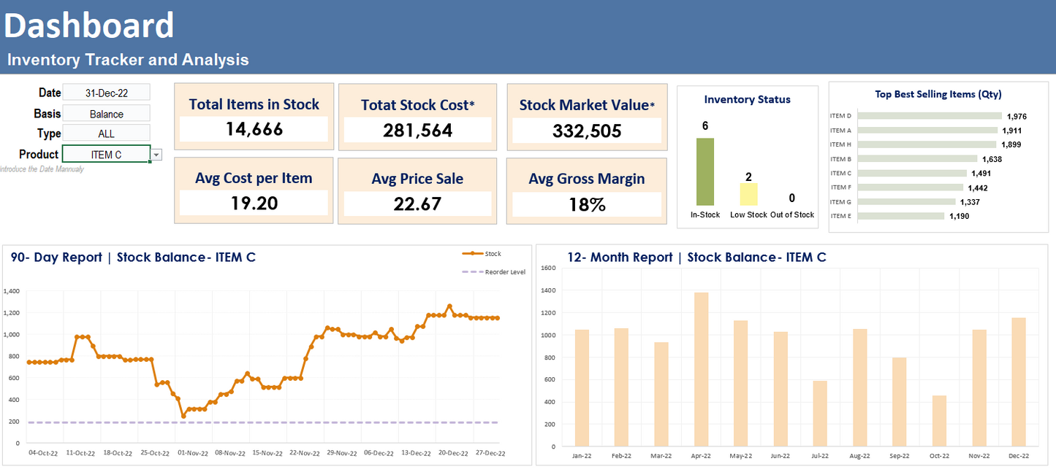
Task: Open the Product dropdown arrow
Action: [x=156, y=155]
